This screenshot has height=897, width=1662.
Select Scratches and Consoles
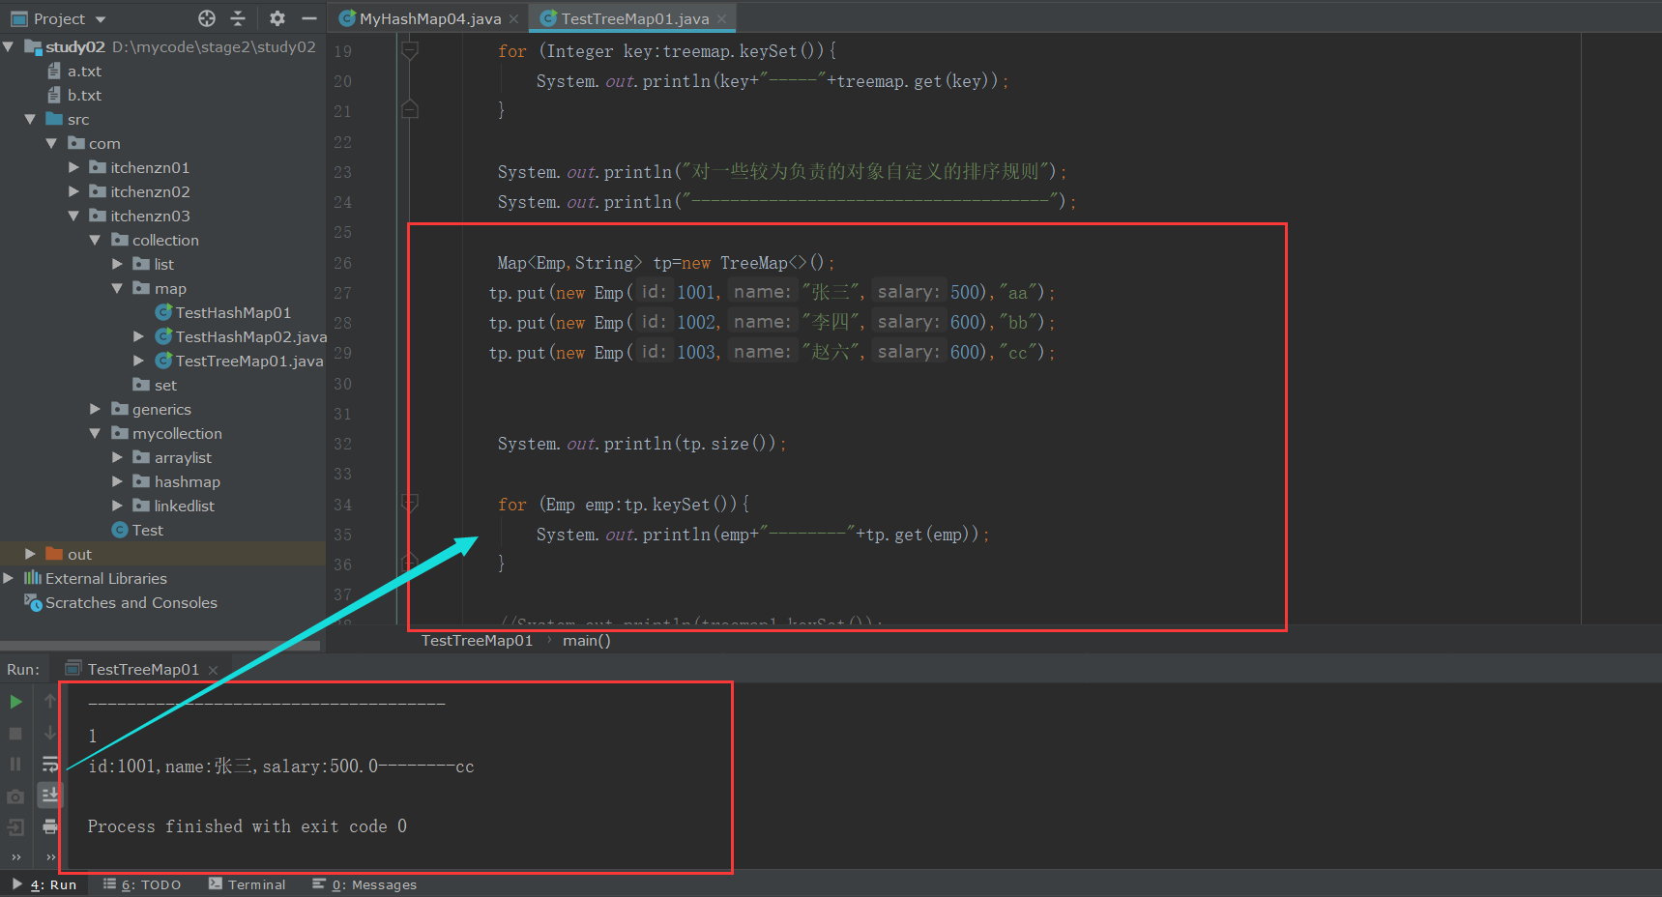click(131, 602)
